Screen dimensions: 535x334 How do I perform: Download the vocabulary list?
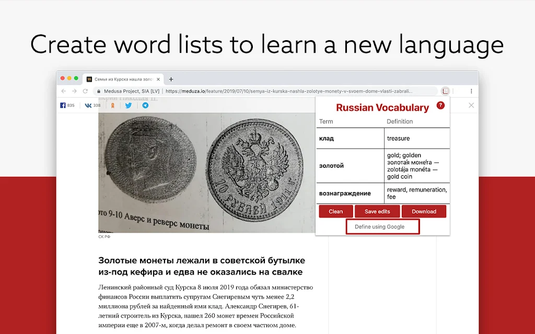[424, 211]
